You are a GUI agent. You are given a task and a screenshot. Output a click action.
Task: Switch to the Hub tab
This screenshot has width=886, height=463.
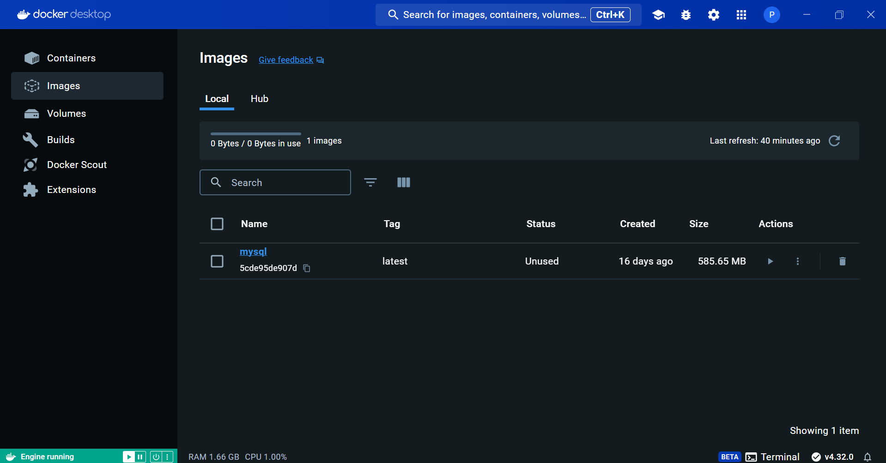pos(260,99)
